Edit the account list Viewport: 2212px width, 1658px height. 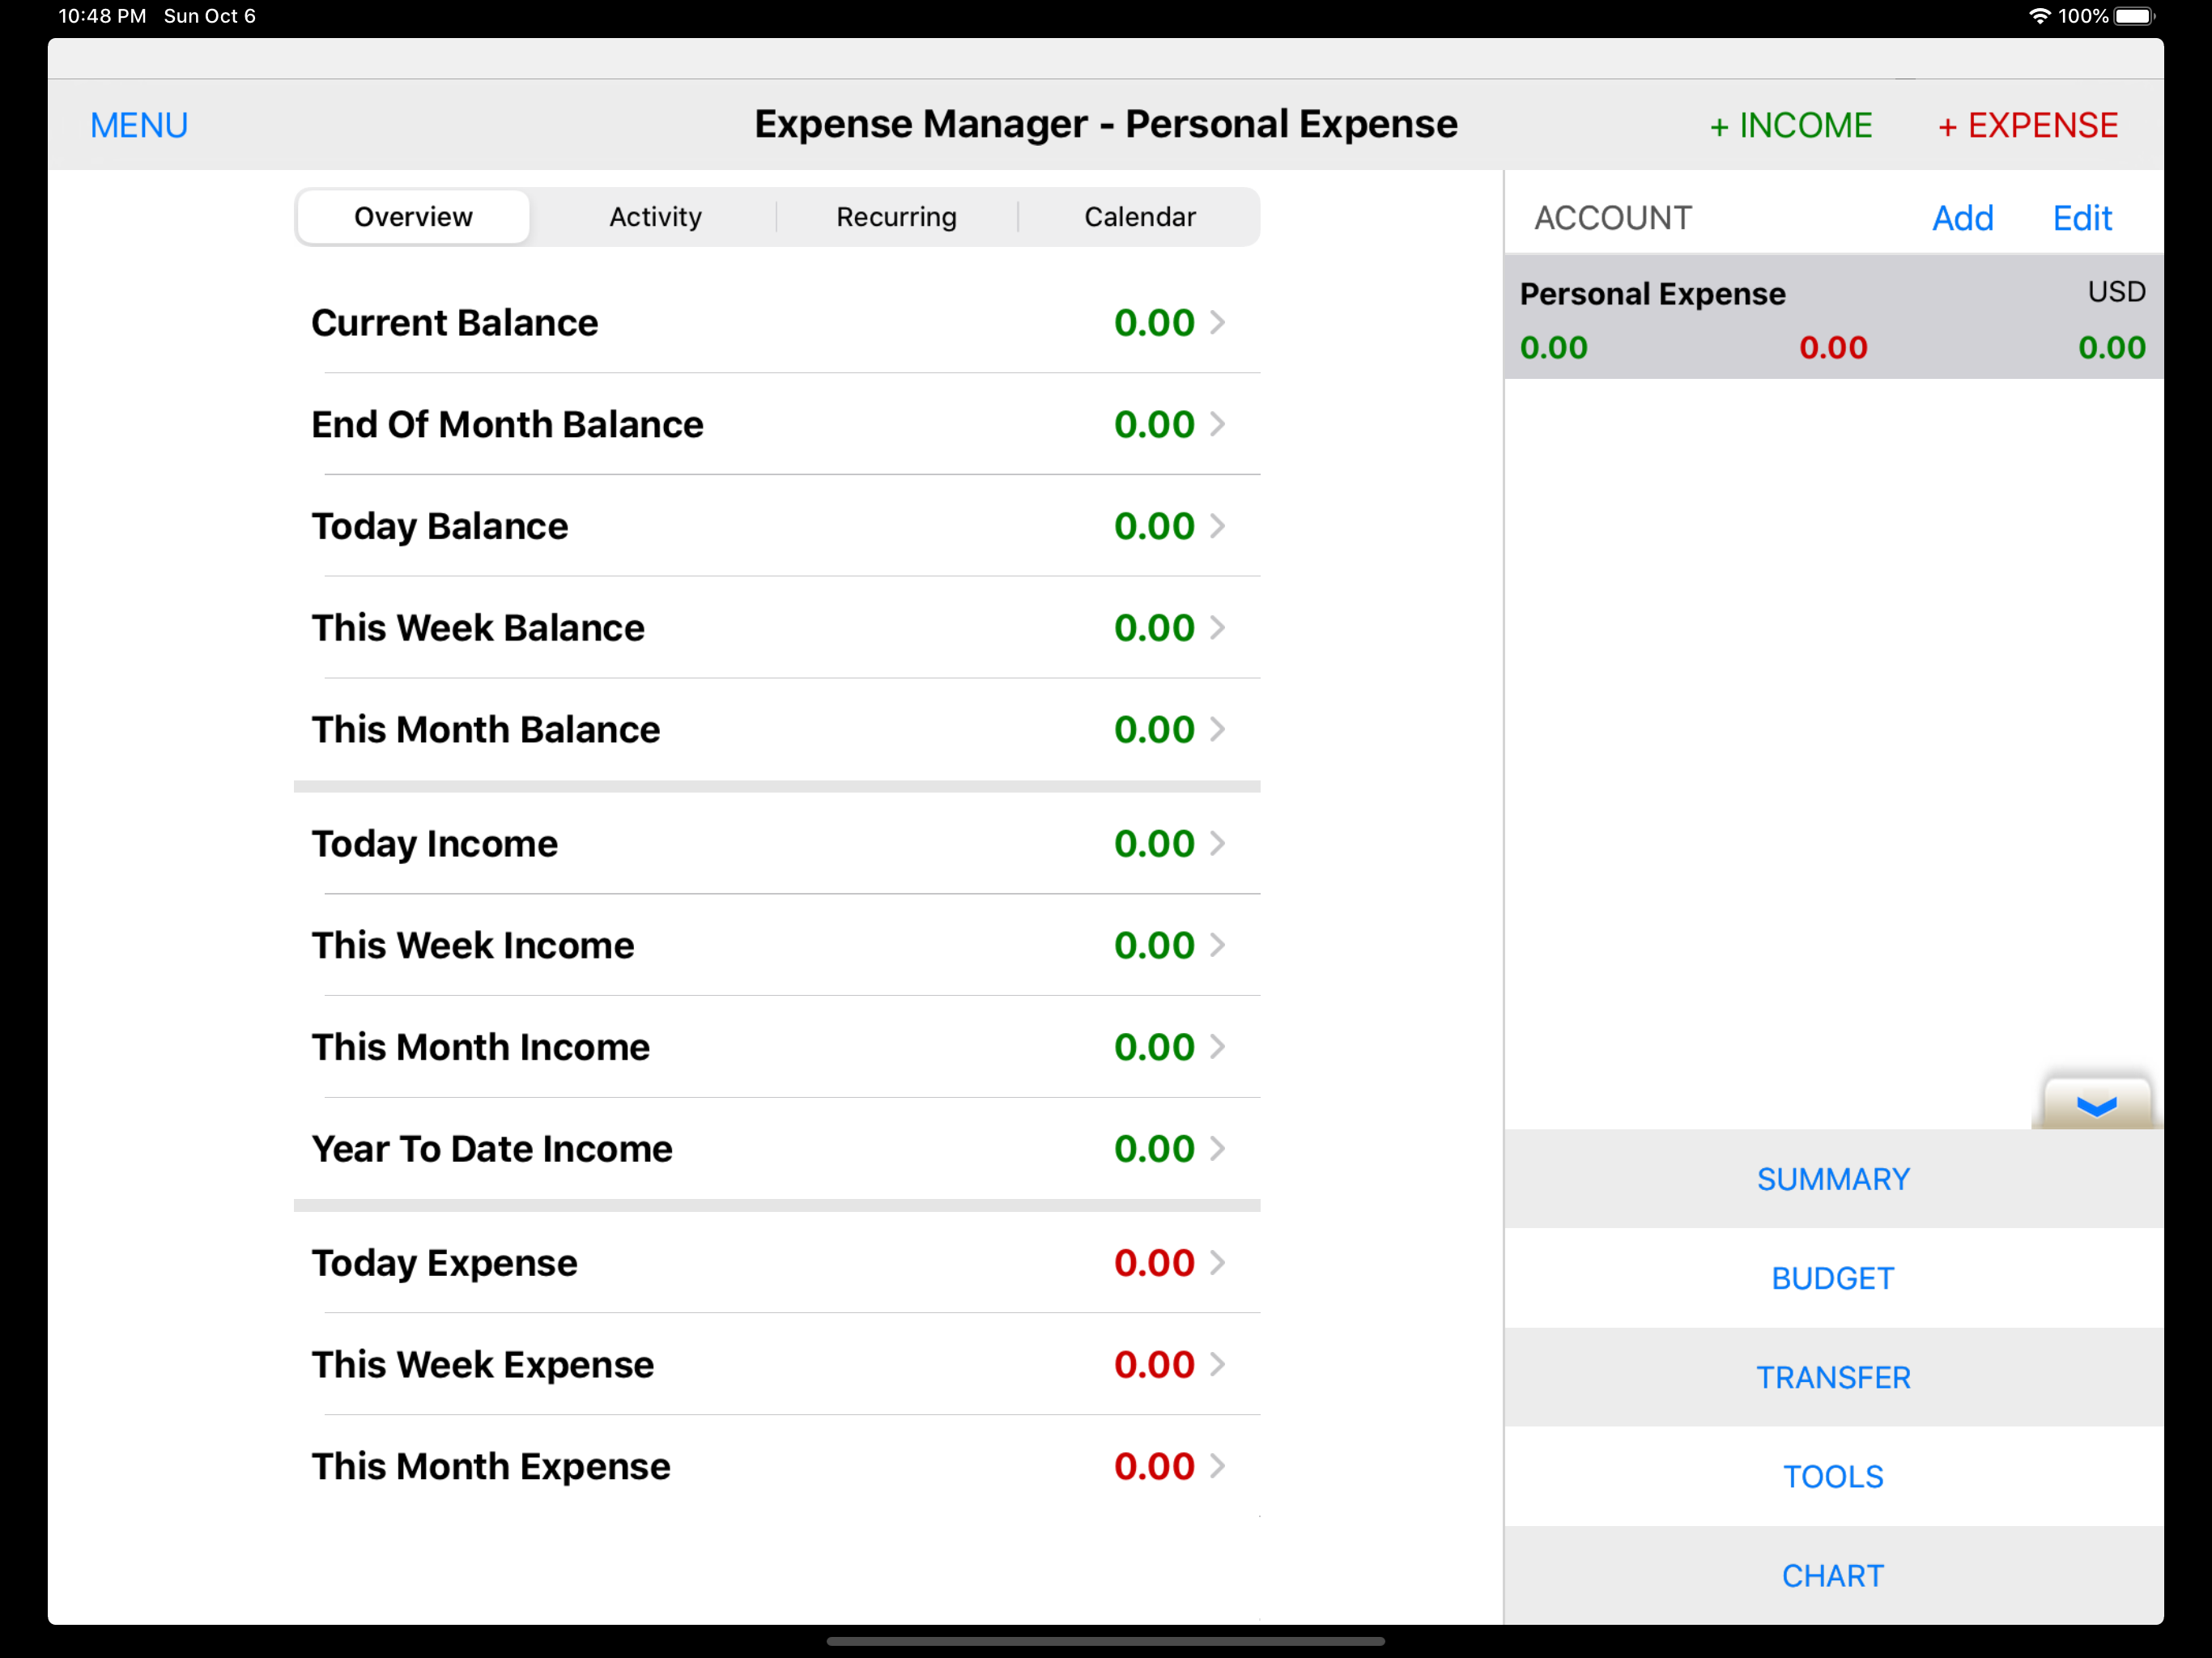[2082, 218]
